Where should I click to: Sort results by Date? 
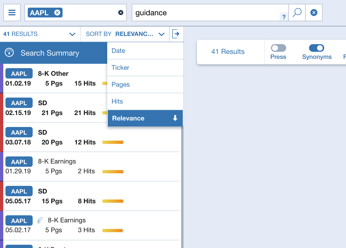[145, 51]
